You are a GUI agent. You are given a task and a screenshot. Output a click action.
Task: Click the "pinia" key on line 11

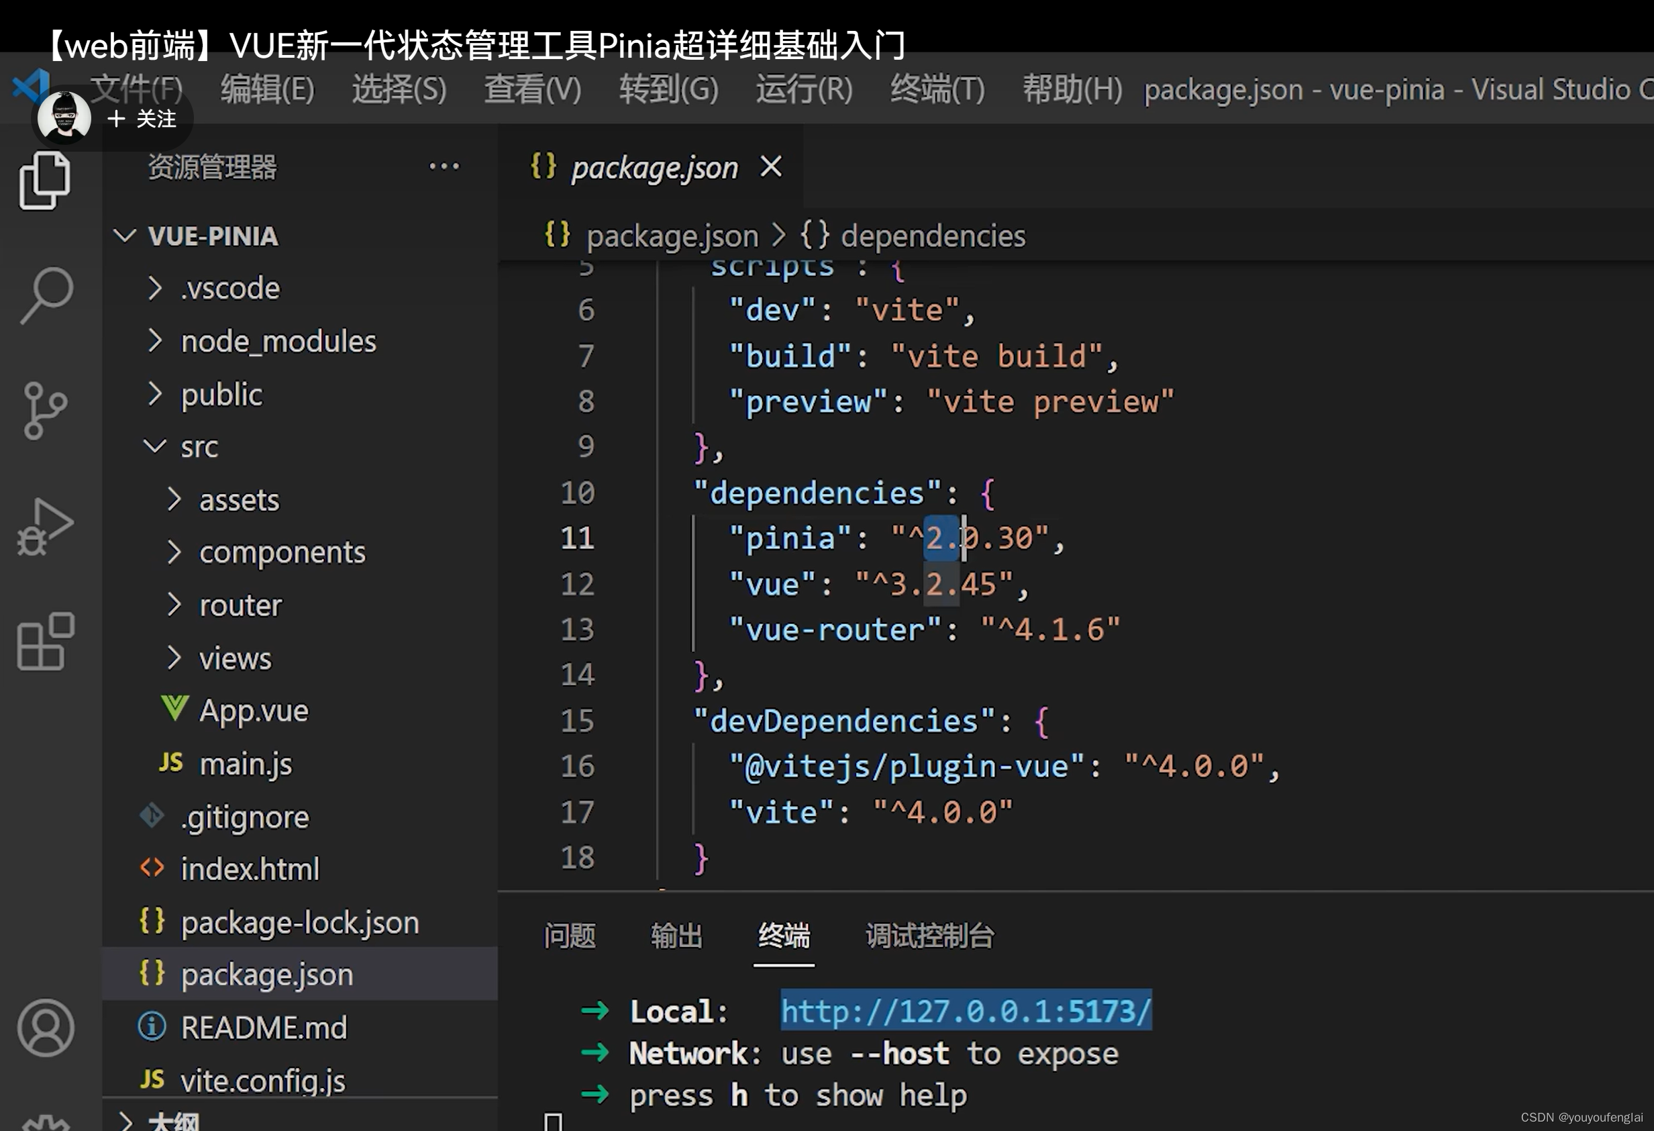pos(790,538)
